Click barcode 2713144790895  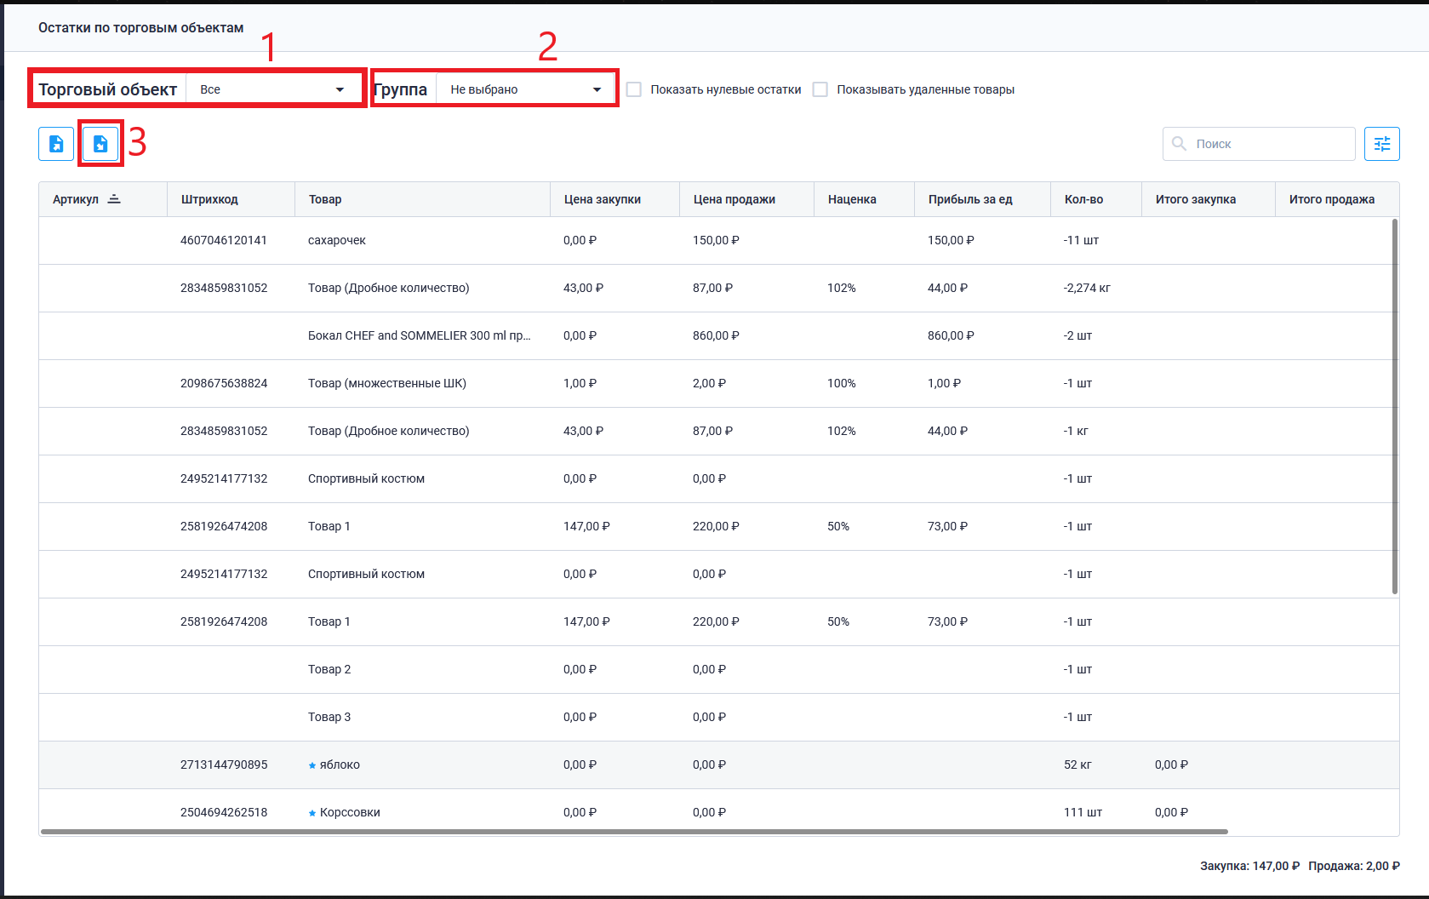pyautogui.click(x=224, y=764)
